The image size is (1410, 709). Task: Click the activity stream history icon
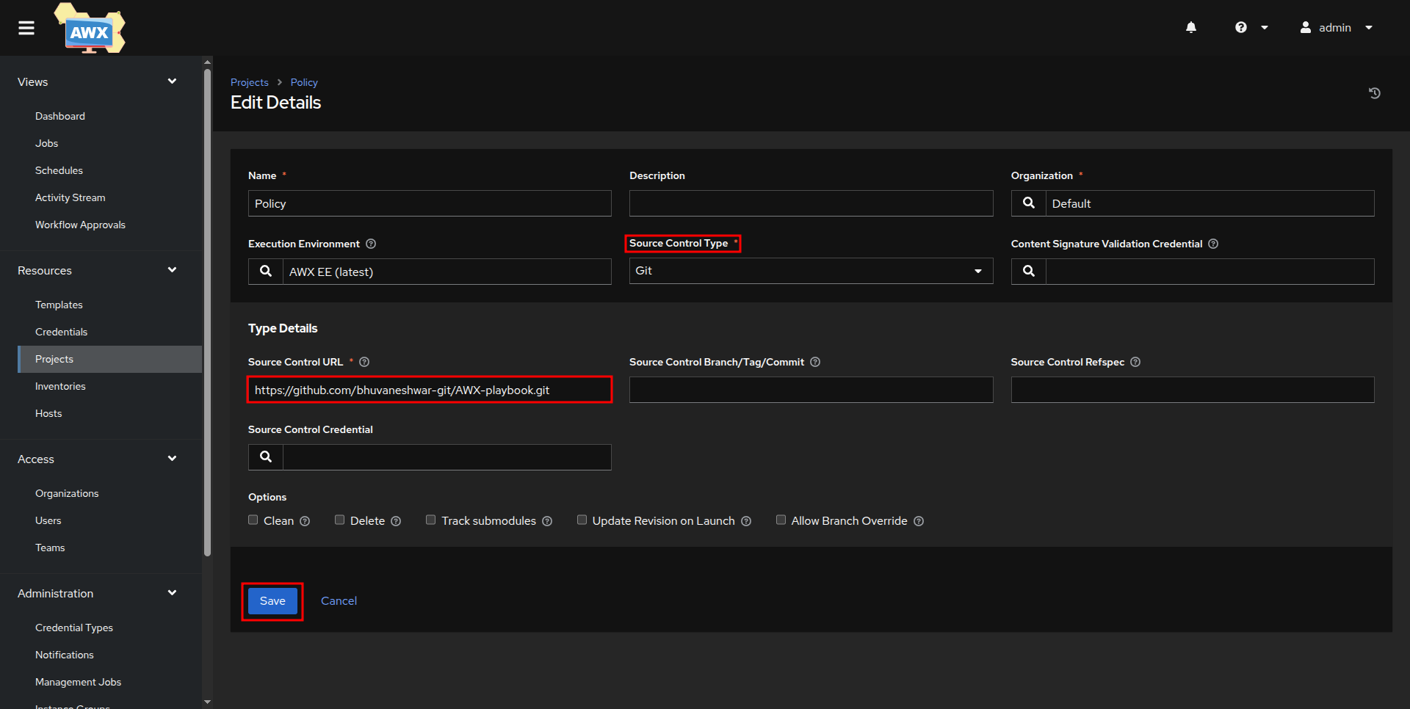tap(1374, 93)
